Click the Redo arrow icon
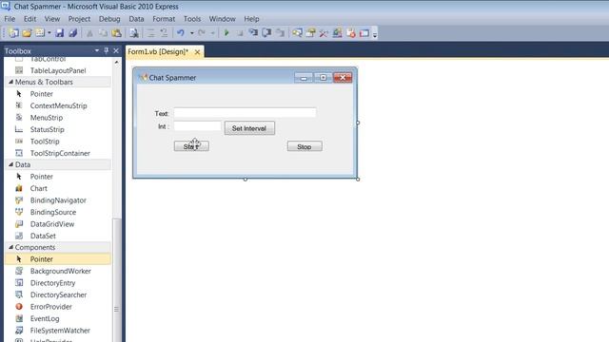Viewport: 609px width, 342px height. click(x=201, y=33)
